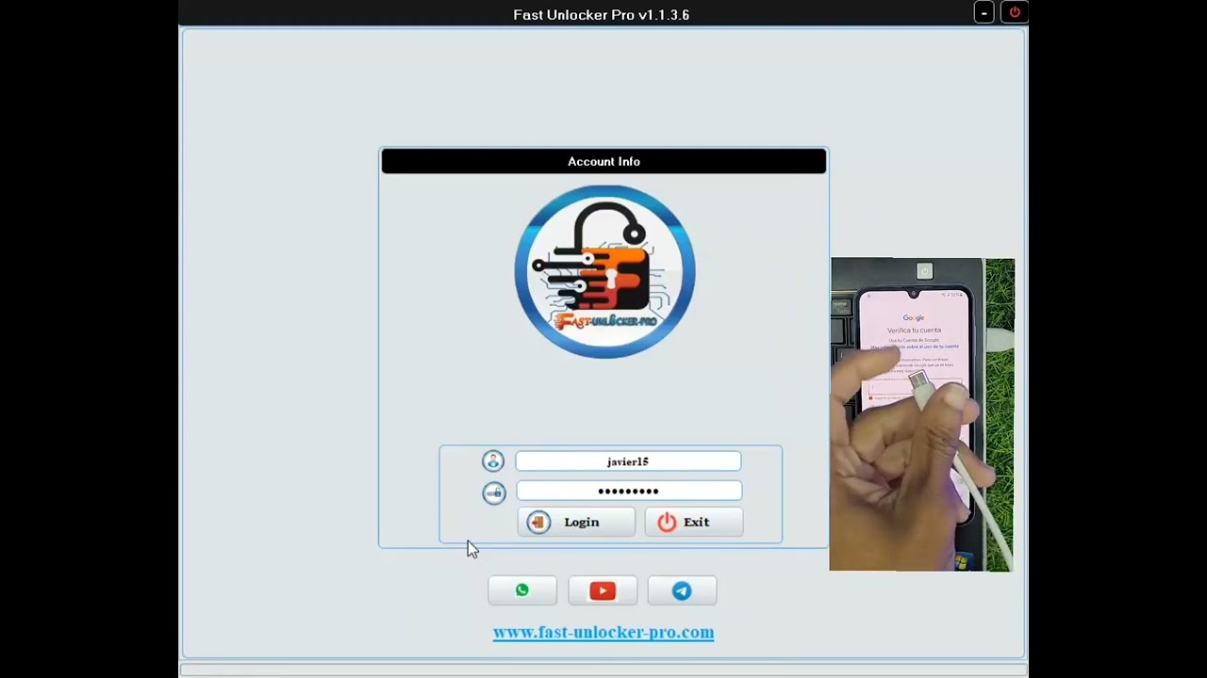The image size is (1207, 678).
Task: Click the phone video overlay thumbnail
Action: (x=922, y=414)
